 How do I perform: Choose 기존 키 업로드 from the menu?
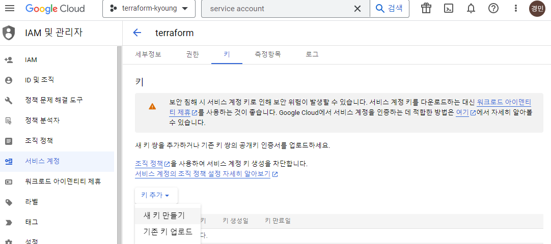[x=168, y=232]
